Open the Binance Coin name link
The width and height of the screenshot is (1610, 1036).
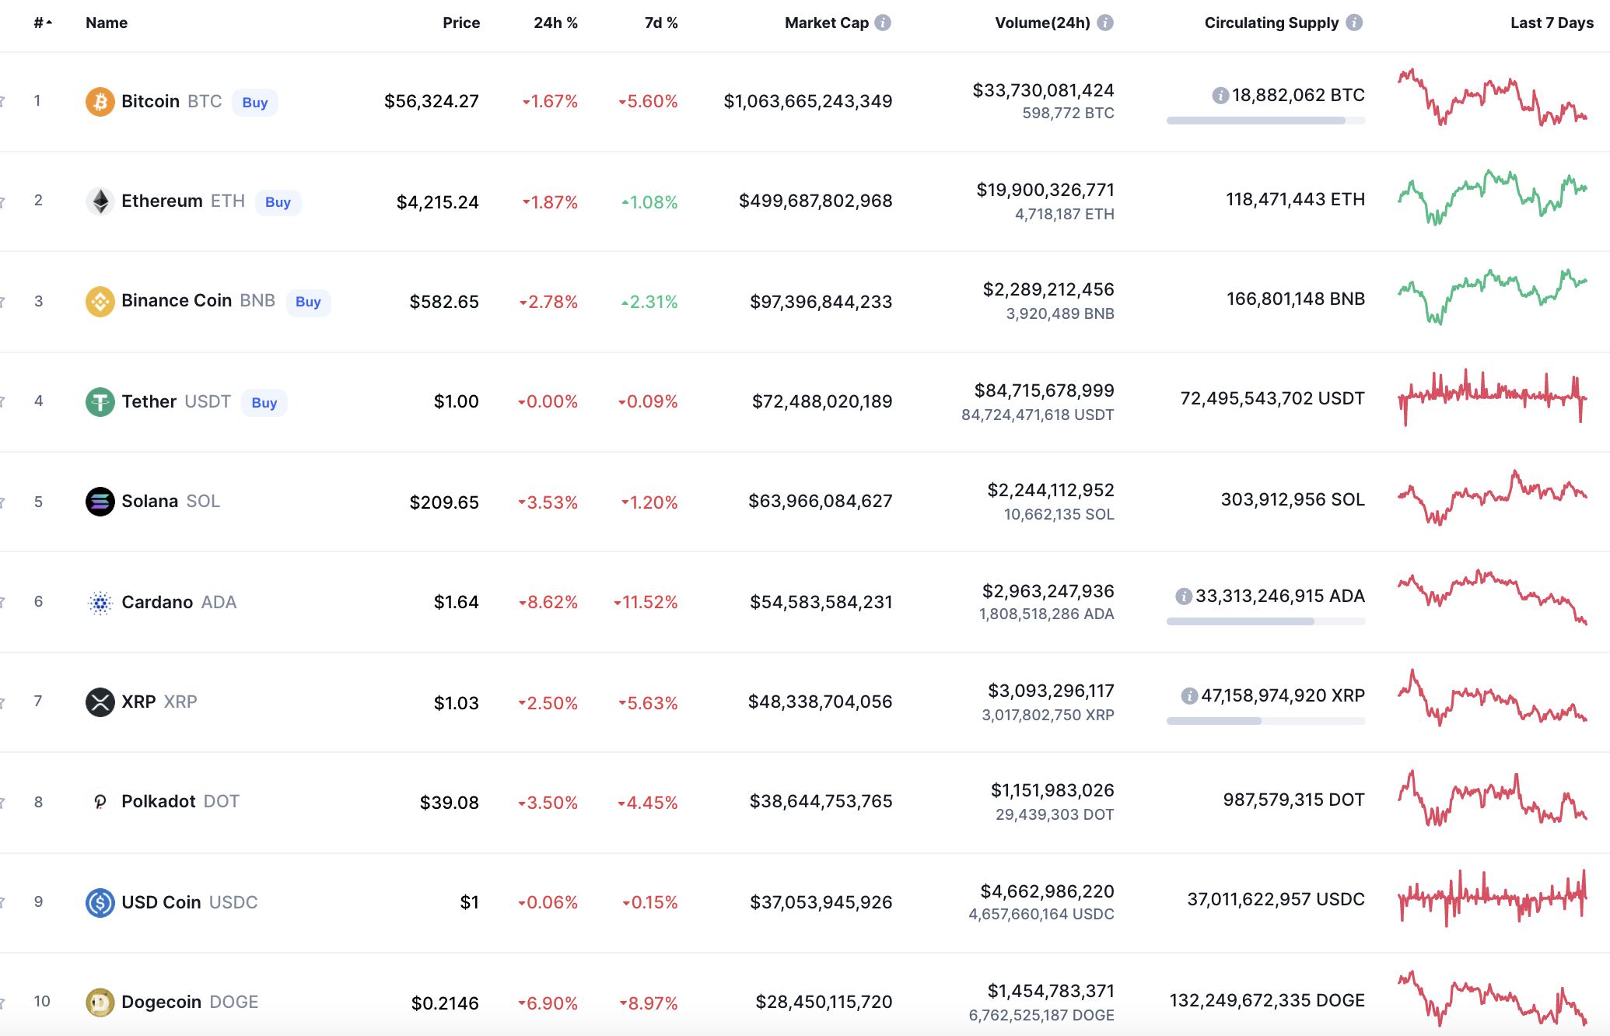pyautogui.click(x=177, y=301)
